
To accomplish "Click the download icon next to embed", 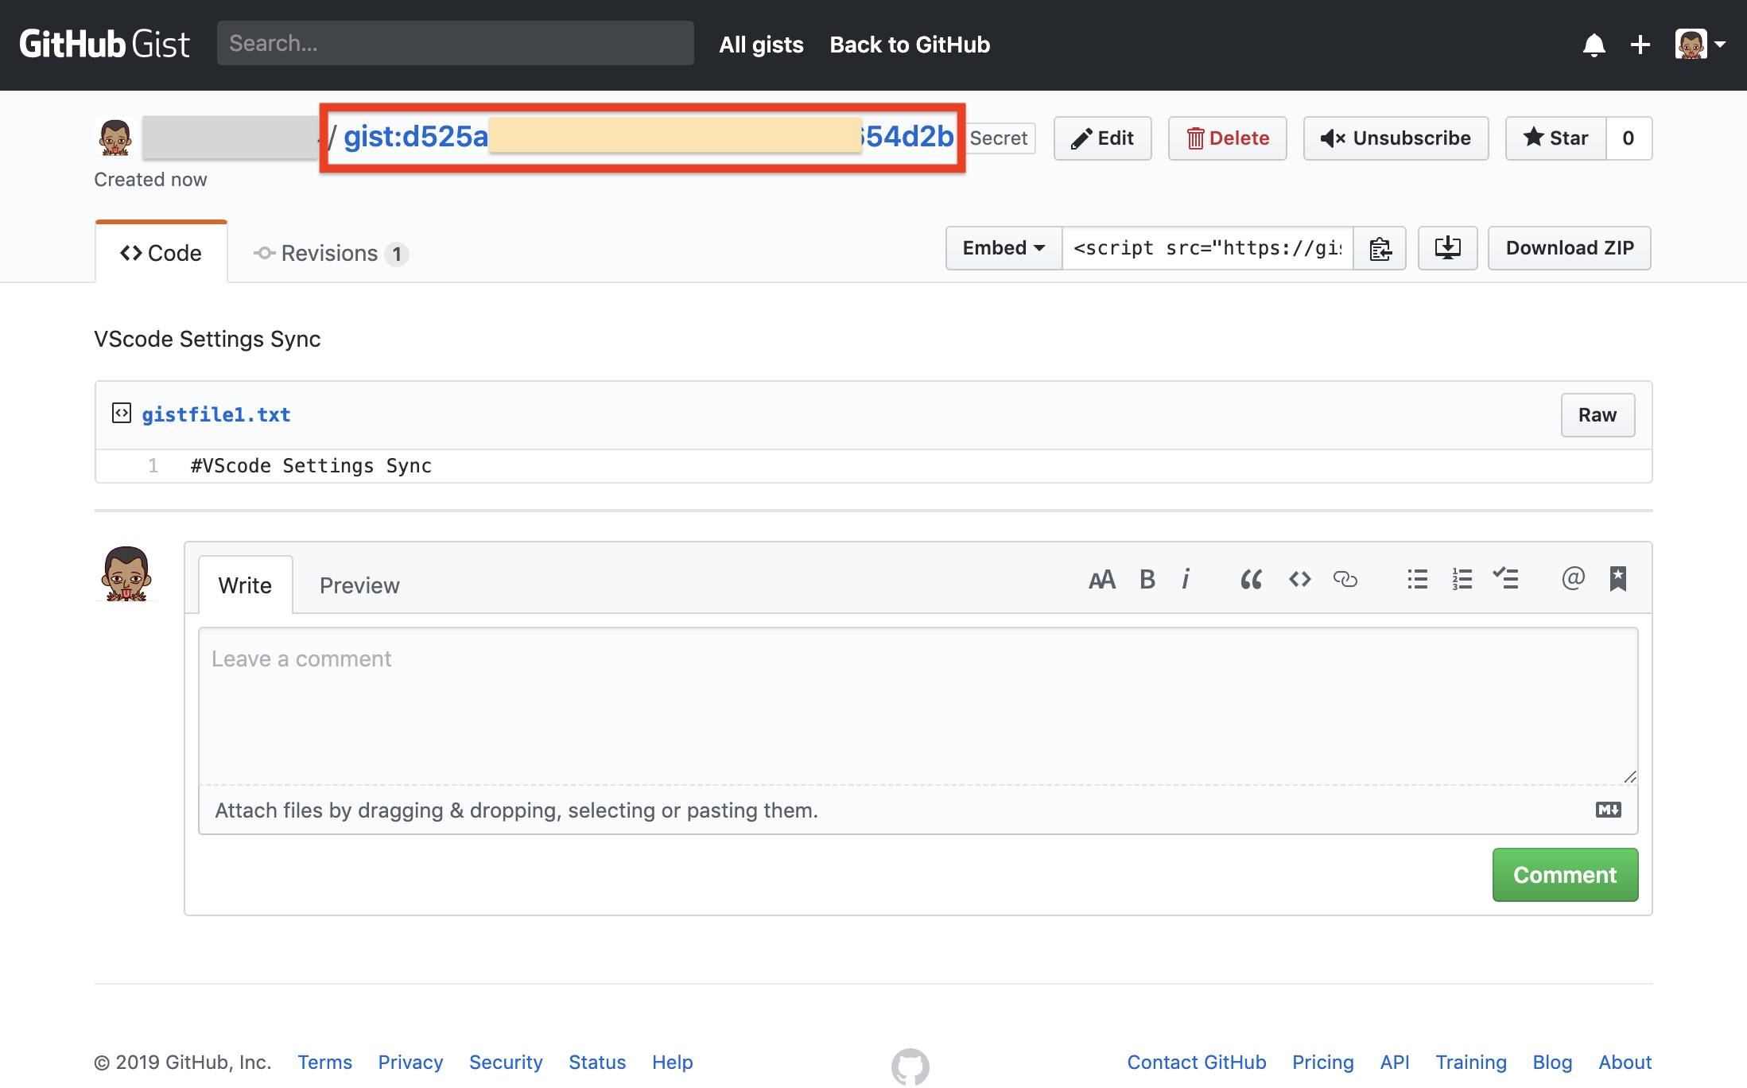I will [x=1445, y=247].
